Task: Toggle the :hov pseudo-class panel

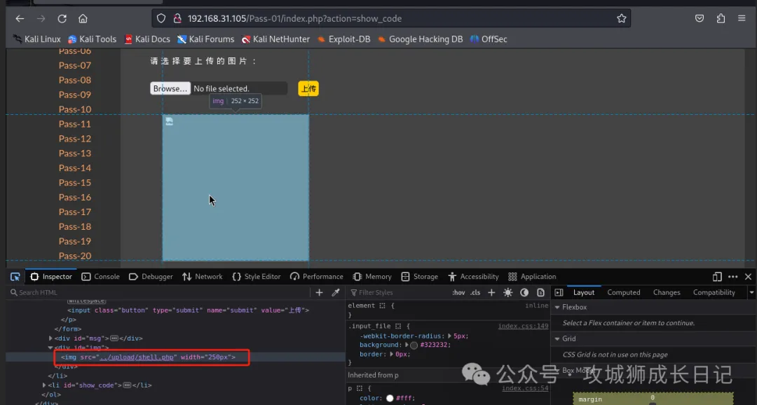Action: point(458,292)
